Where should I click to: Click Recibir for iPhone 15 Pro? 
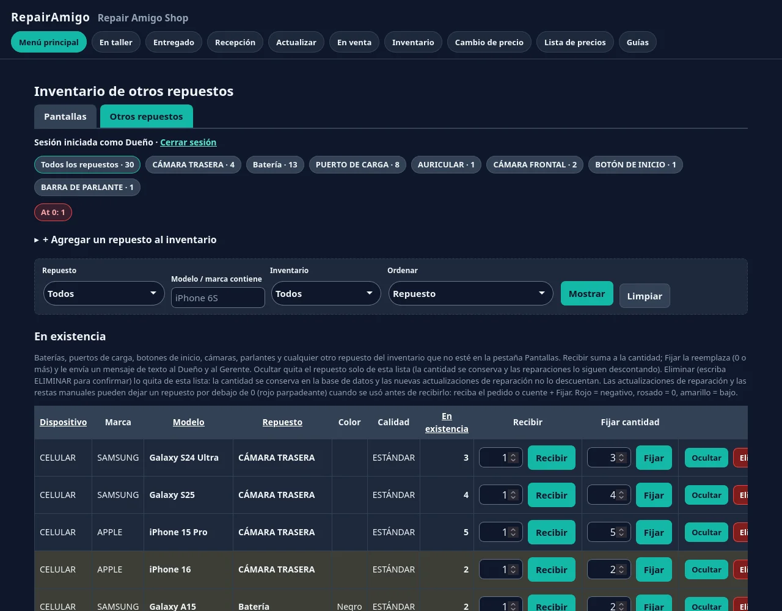click(552, 532)
